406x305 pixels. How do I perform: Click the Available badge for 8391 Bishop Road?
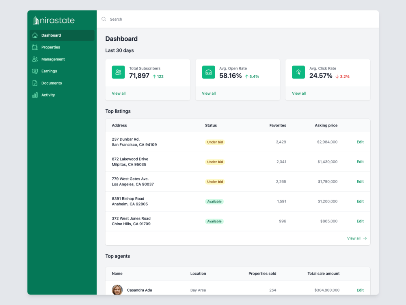click(x=214, y=201)
